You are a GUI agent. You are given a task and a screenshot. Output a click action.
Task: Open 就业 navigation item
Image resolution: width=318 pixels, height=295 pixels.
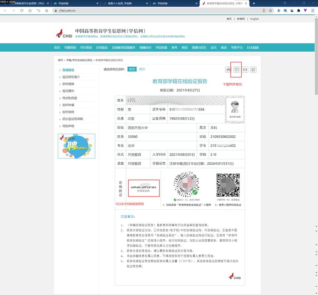[x=224, y=48]
